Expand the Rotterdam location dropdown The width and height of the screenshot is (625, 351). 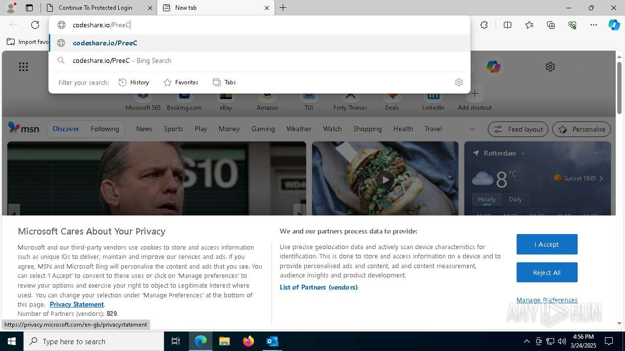pyautogui.click(x=523, y=153)
